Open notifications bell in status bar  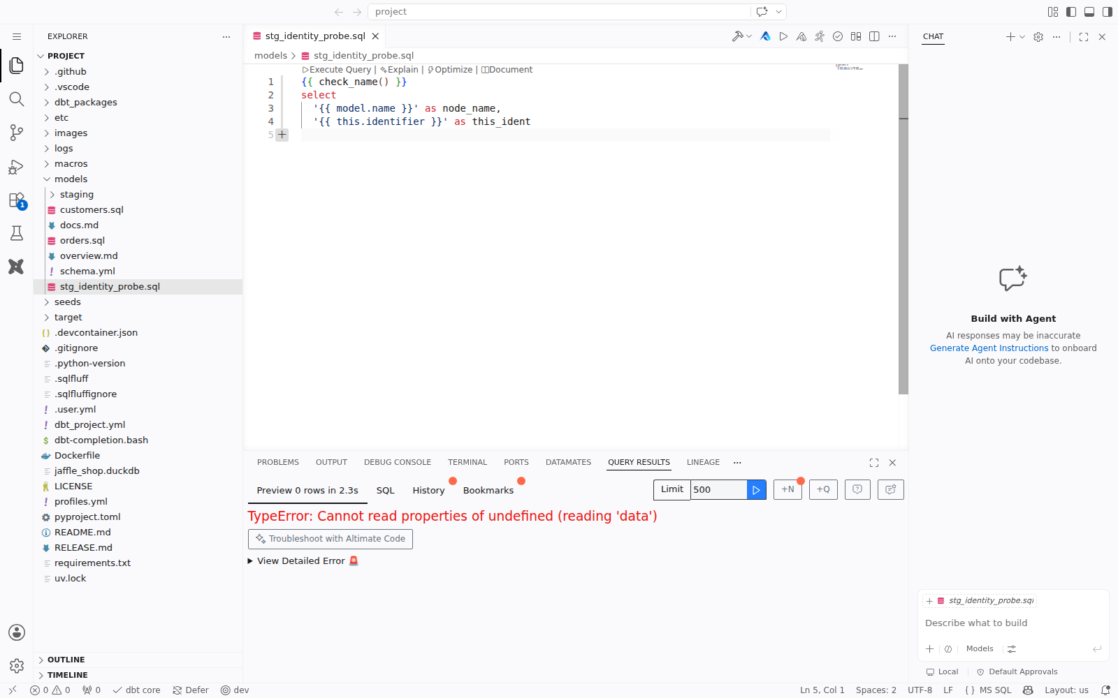pyautogui.click(x=1105, y=690)
